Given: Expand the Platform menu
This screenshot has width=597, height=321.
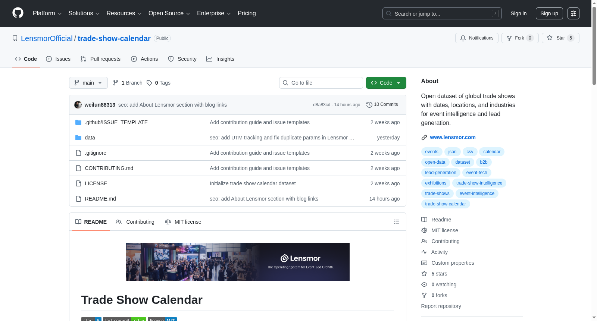Looking at the screenshot, I should click(x=47, y=13).
